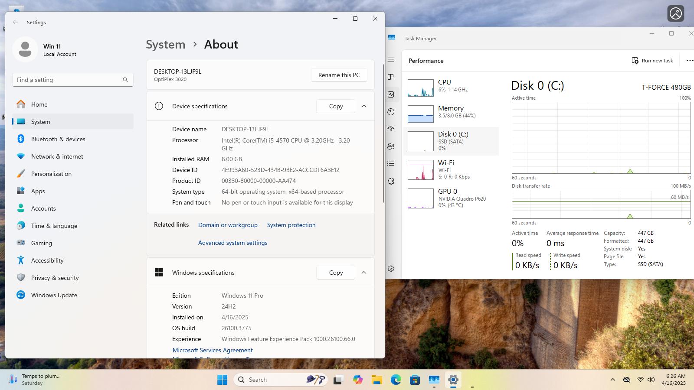Select Wi-Fi performance entry
694x390 pixels.
point(451,169)
